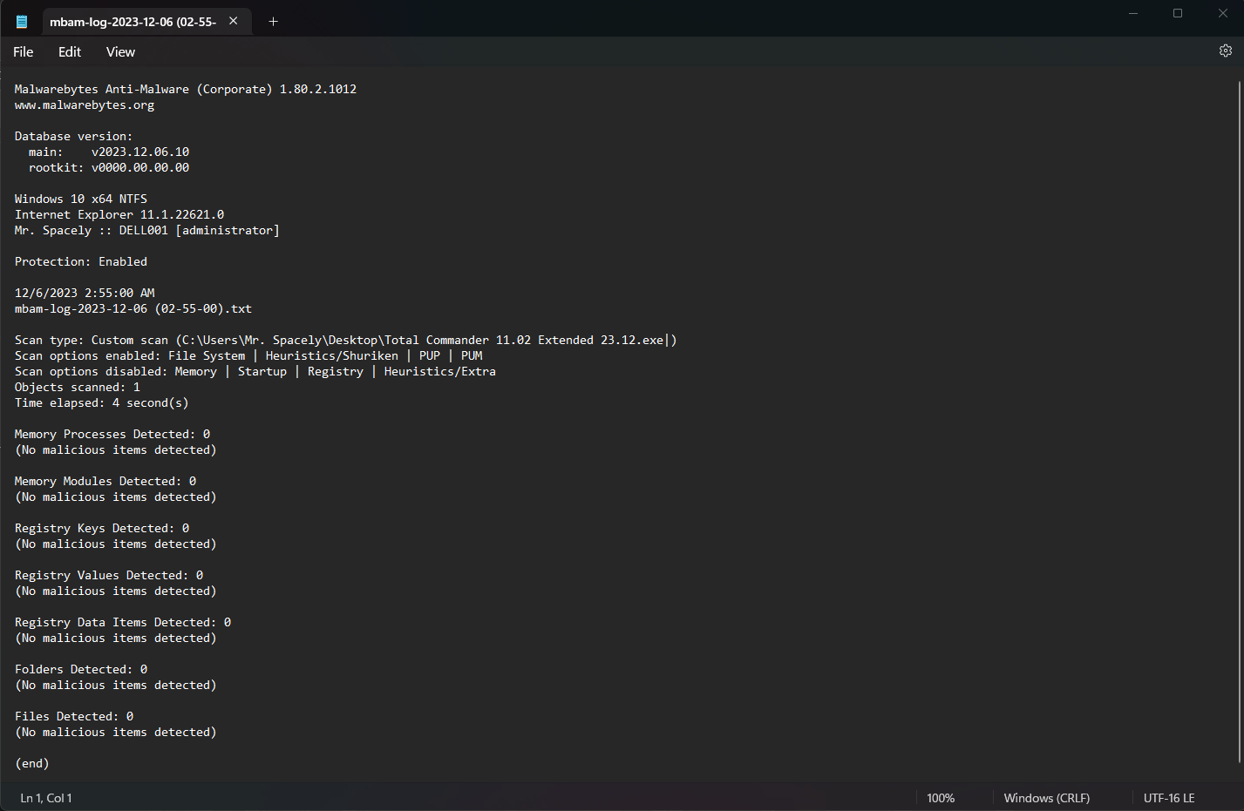The width and height of the screenshot is (1244, 811).
Task: Click the Objects scanned: 1 line
Action: coord(78,387)
